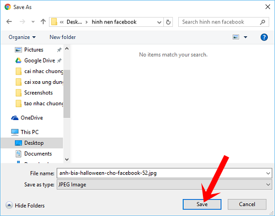Click the navigation pane scroll down arrow
The width and height of the screenshot is (275, 216).
(x=67, y=160)
